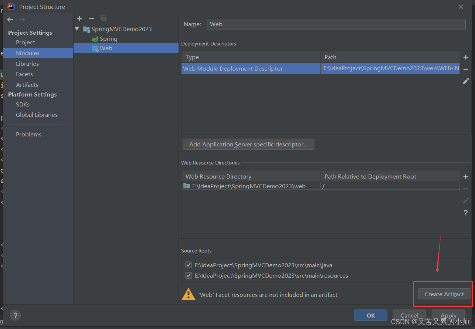Viewport: 475px width, 329px height.
Task: Click the Cancel button
Action: pos(410,315)
